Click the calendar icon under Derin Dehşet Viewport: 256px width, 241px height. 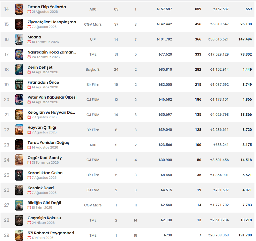(x=29, y=72)
